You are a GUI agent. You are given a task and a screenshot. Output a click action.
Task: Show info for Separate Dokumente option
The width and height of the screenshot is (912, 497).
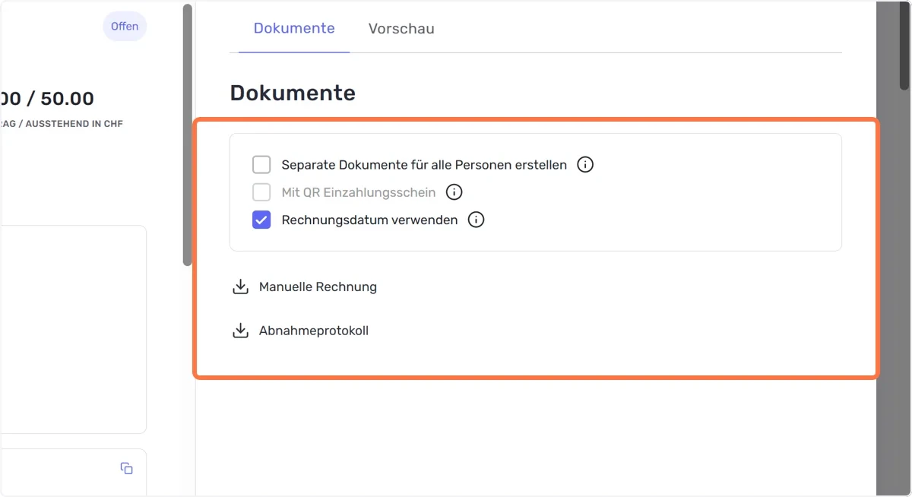pos(585,165)
